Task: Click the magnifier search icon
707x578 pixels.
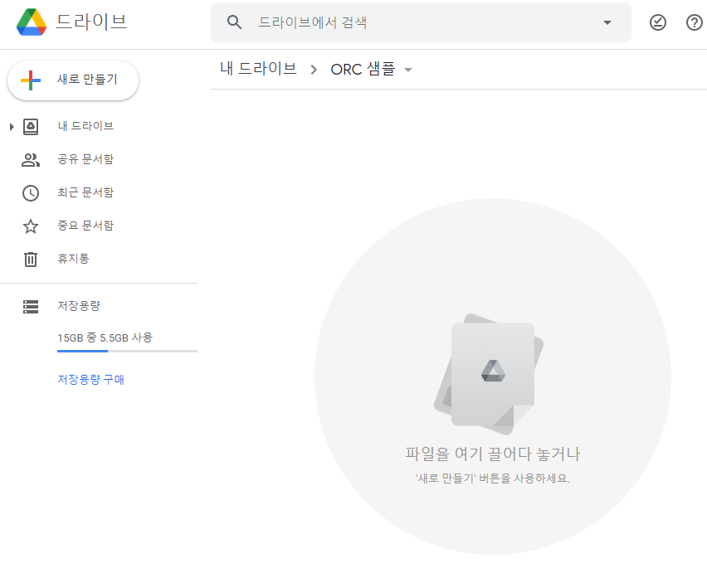Action: 235,22
